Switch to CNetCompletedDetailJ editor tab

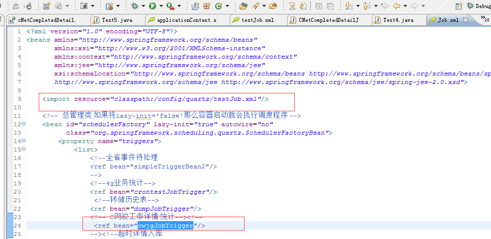[329, 20]
